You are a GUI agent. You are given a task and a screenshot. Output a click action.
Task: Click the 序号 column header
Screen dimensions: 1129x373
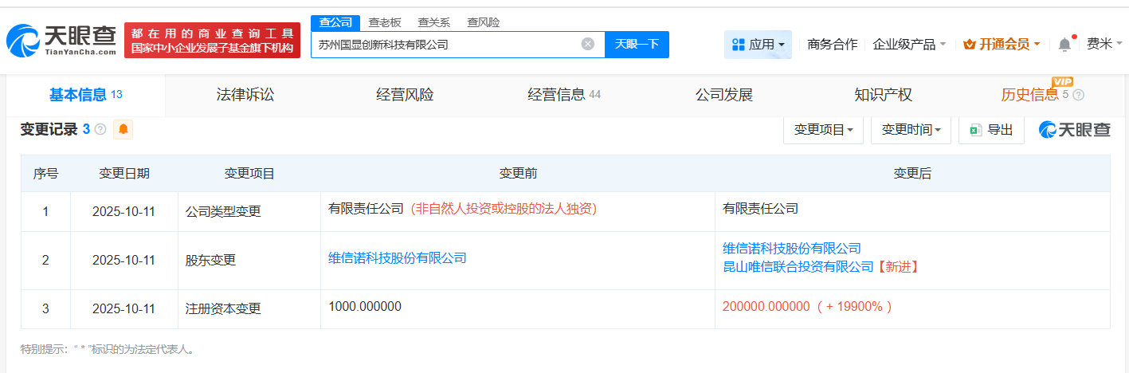(x=45, y=174)
